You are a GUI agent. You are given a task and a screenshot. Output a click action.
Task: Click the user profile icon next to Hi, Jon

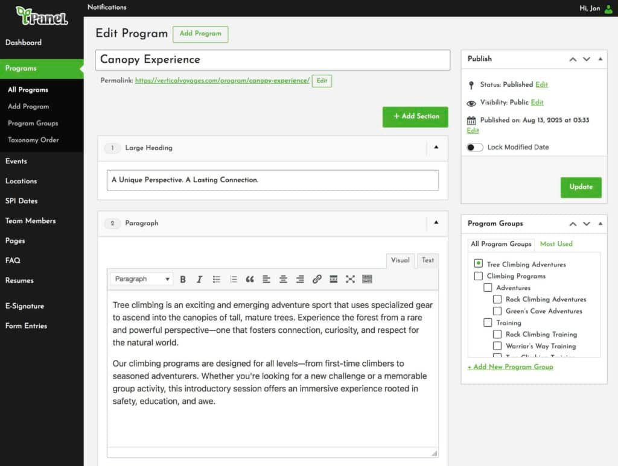click(x=608, y=8)
